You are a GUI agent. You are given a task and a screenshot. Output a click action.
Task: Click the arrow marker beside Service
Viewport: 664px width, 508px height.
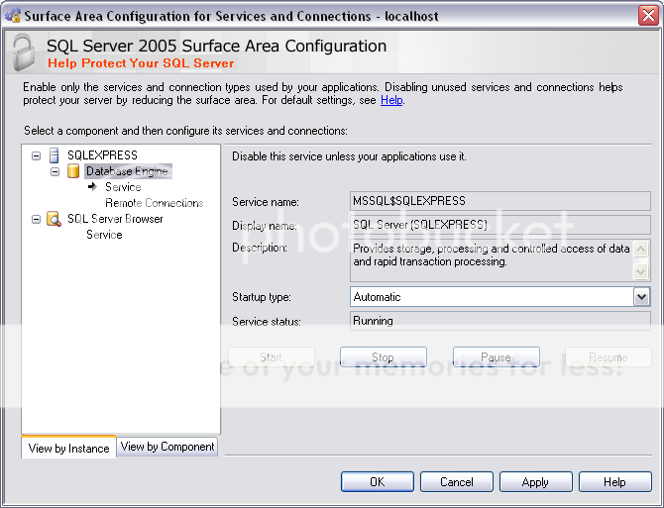tap(92, 186)
